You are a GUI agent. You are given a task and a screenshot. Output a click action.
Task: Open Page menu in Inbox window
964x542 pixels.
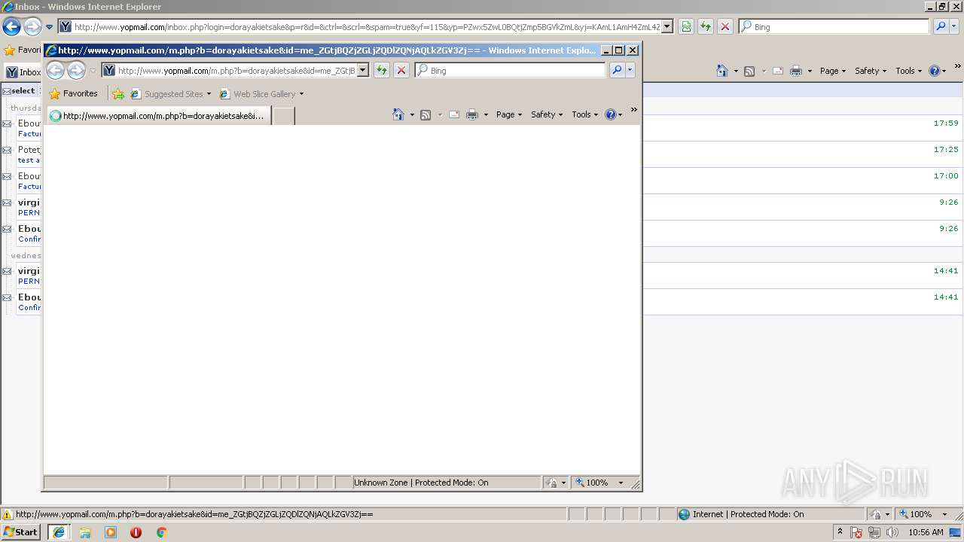pos(833,71)
